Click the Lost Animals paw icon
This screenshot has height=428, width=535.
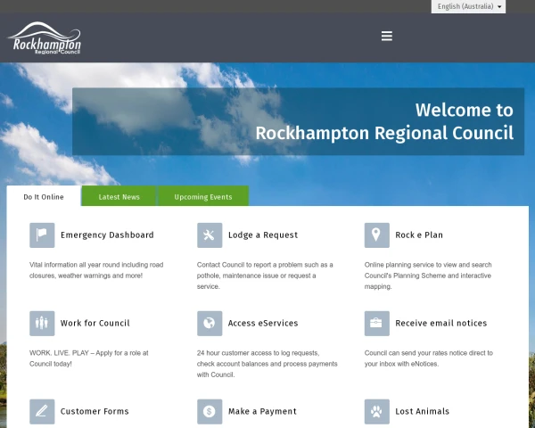[376, 412]
